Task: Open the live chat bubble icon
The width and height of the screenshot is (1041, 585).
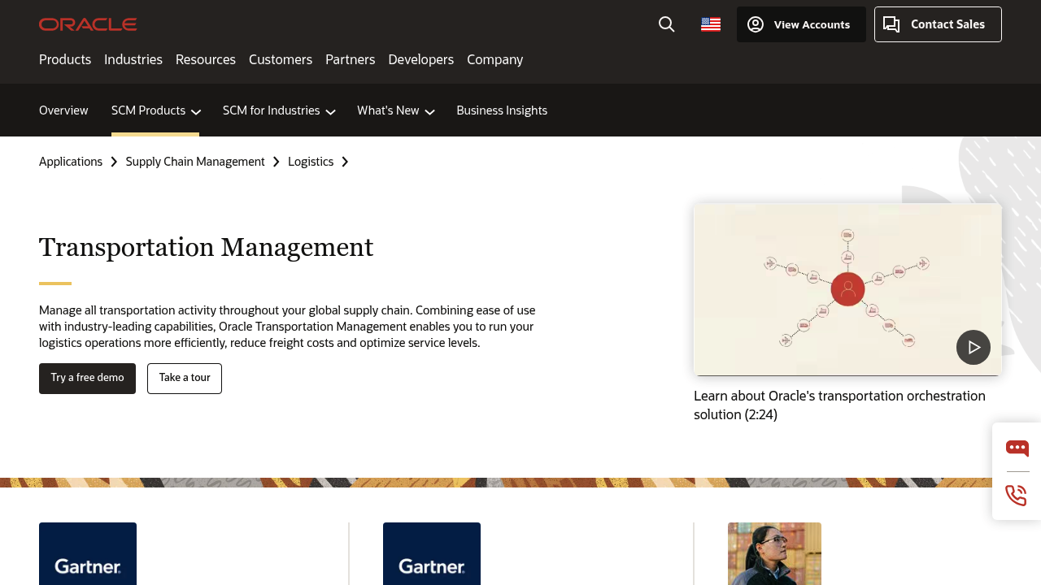Action: tap(1017, 448)
